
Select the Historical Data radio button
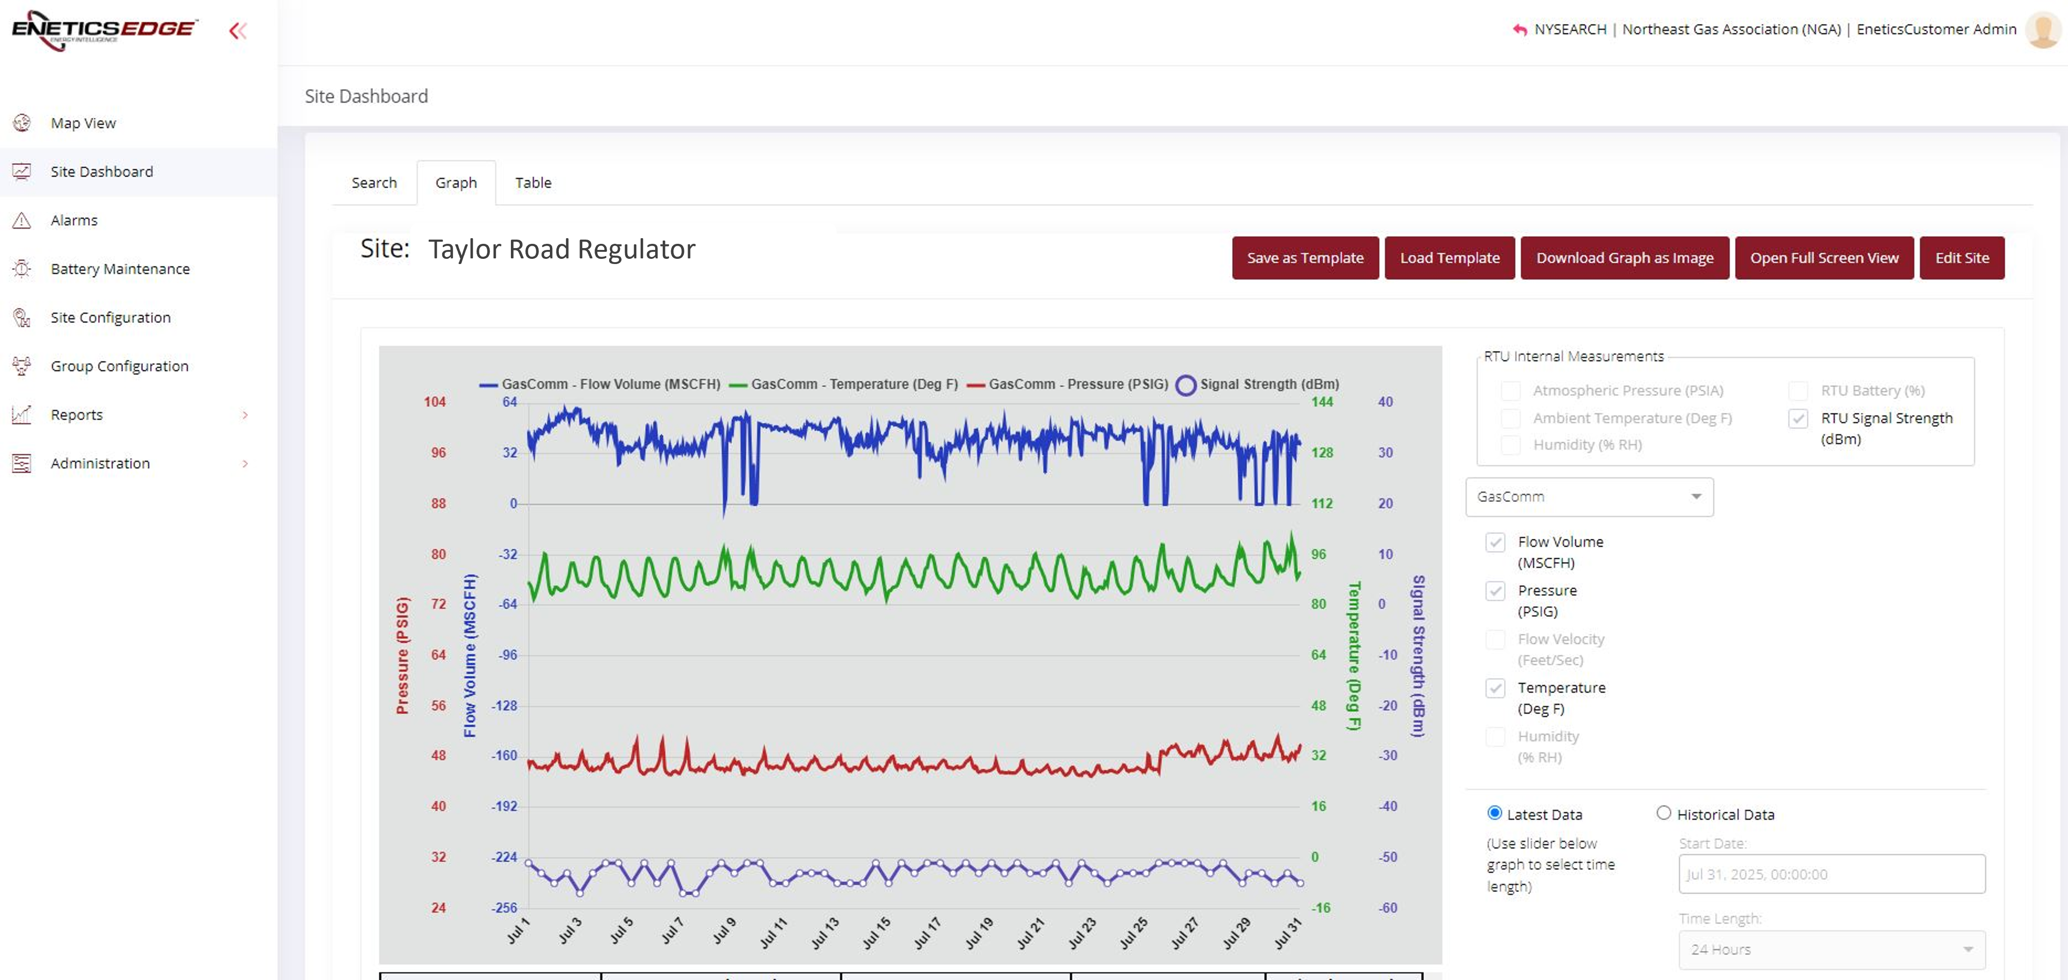(1663, 813)
